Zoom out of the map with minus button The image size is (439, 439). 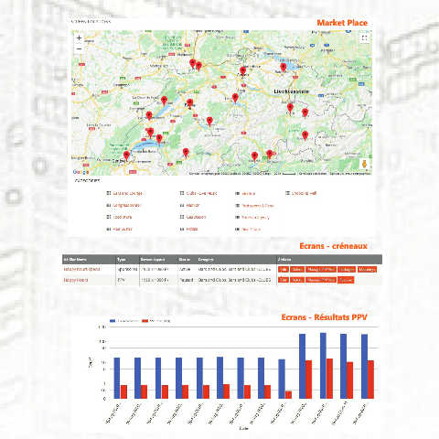coord(79,48)
